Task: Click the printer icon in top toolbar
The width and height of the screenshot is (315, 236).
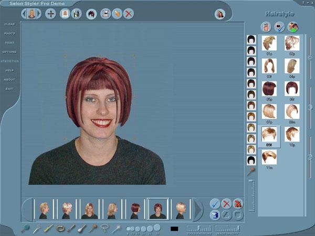Action: click(106, 14)
